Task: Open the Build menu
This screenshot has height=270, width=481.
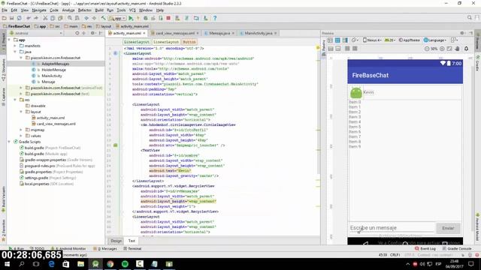Action: click(99, 10)
